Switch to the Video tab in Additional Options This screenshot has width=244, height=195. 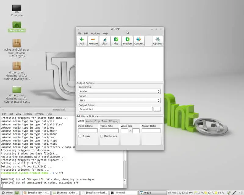click(x=81, y=121)
